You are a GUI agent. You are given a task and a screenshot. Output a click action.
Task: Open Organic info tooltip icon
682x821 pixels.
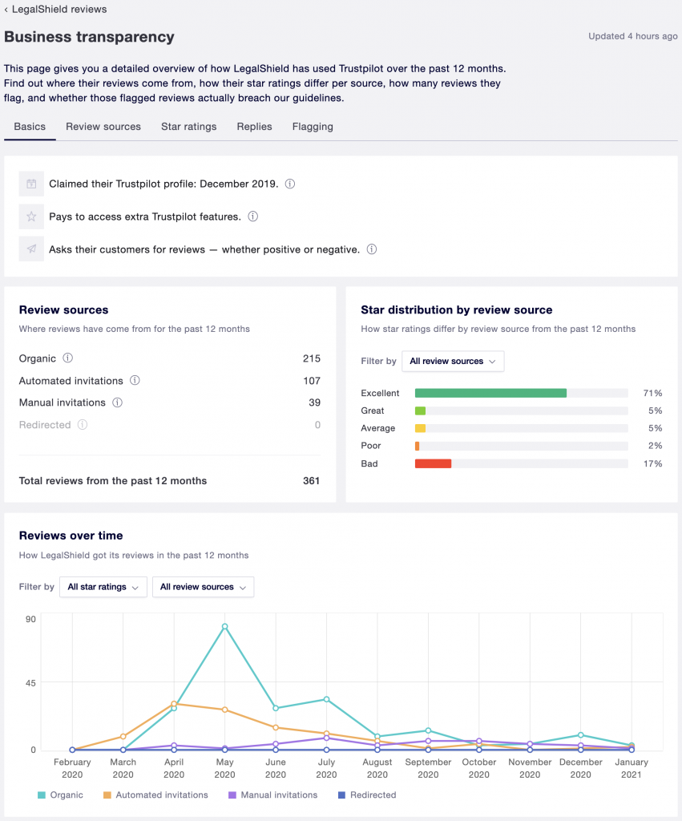pos(68,358)
